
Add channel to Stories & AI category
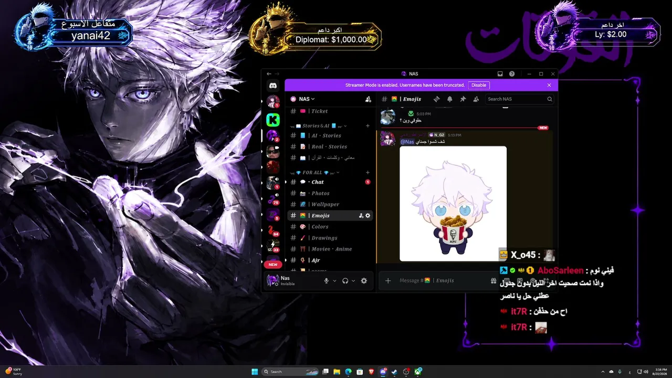(x=367, y=126)
